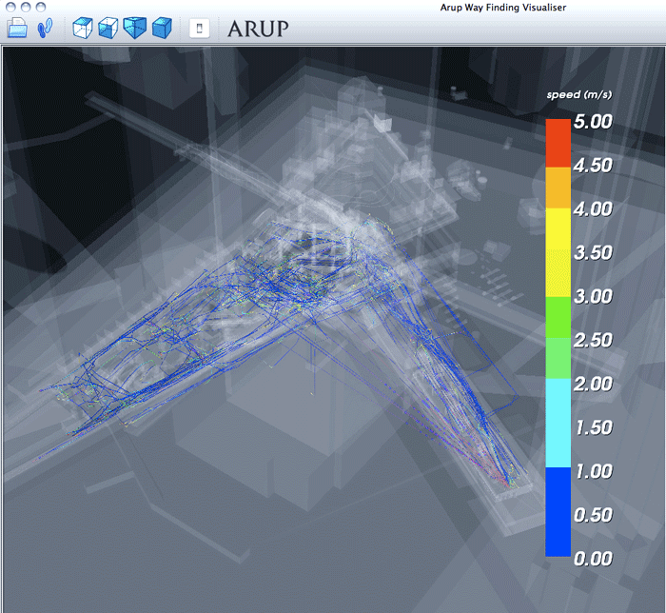Select the first cube view icon
Screen dimensions: 666x613
(83, 28)
